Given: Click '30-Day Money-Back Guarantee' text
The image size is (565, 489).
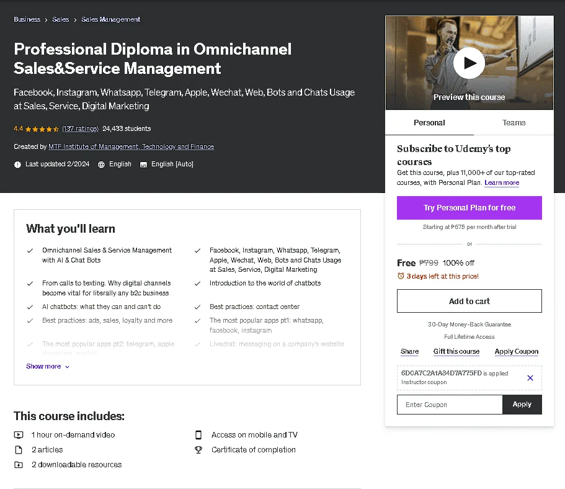Looking at the screenshot, I should coord(469,325).
